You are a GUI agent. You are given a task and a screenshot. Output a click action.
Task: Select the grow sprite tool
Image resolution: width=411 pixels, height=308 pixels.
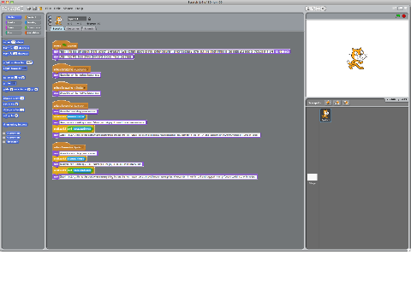(319, 9)
